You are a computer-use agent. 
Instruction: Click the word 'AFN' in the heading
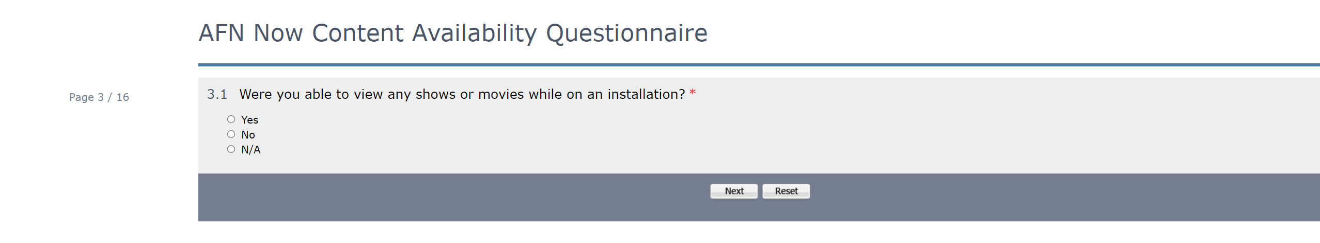(221, 33)
